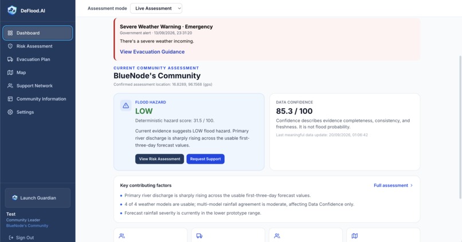This screenshot has height=242, width=462.
Task: Click the 'Assessment mode' label
Action: tap(107, 8)
